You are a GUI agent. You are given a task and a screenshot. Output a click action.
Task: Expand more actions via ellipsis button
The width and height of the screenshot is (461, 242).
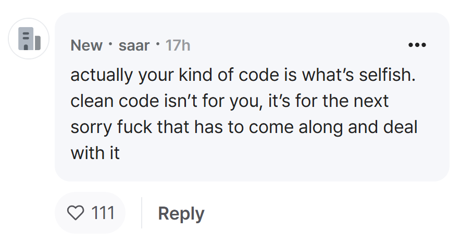[x=417, y=45]
